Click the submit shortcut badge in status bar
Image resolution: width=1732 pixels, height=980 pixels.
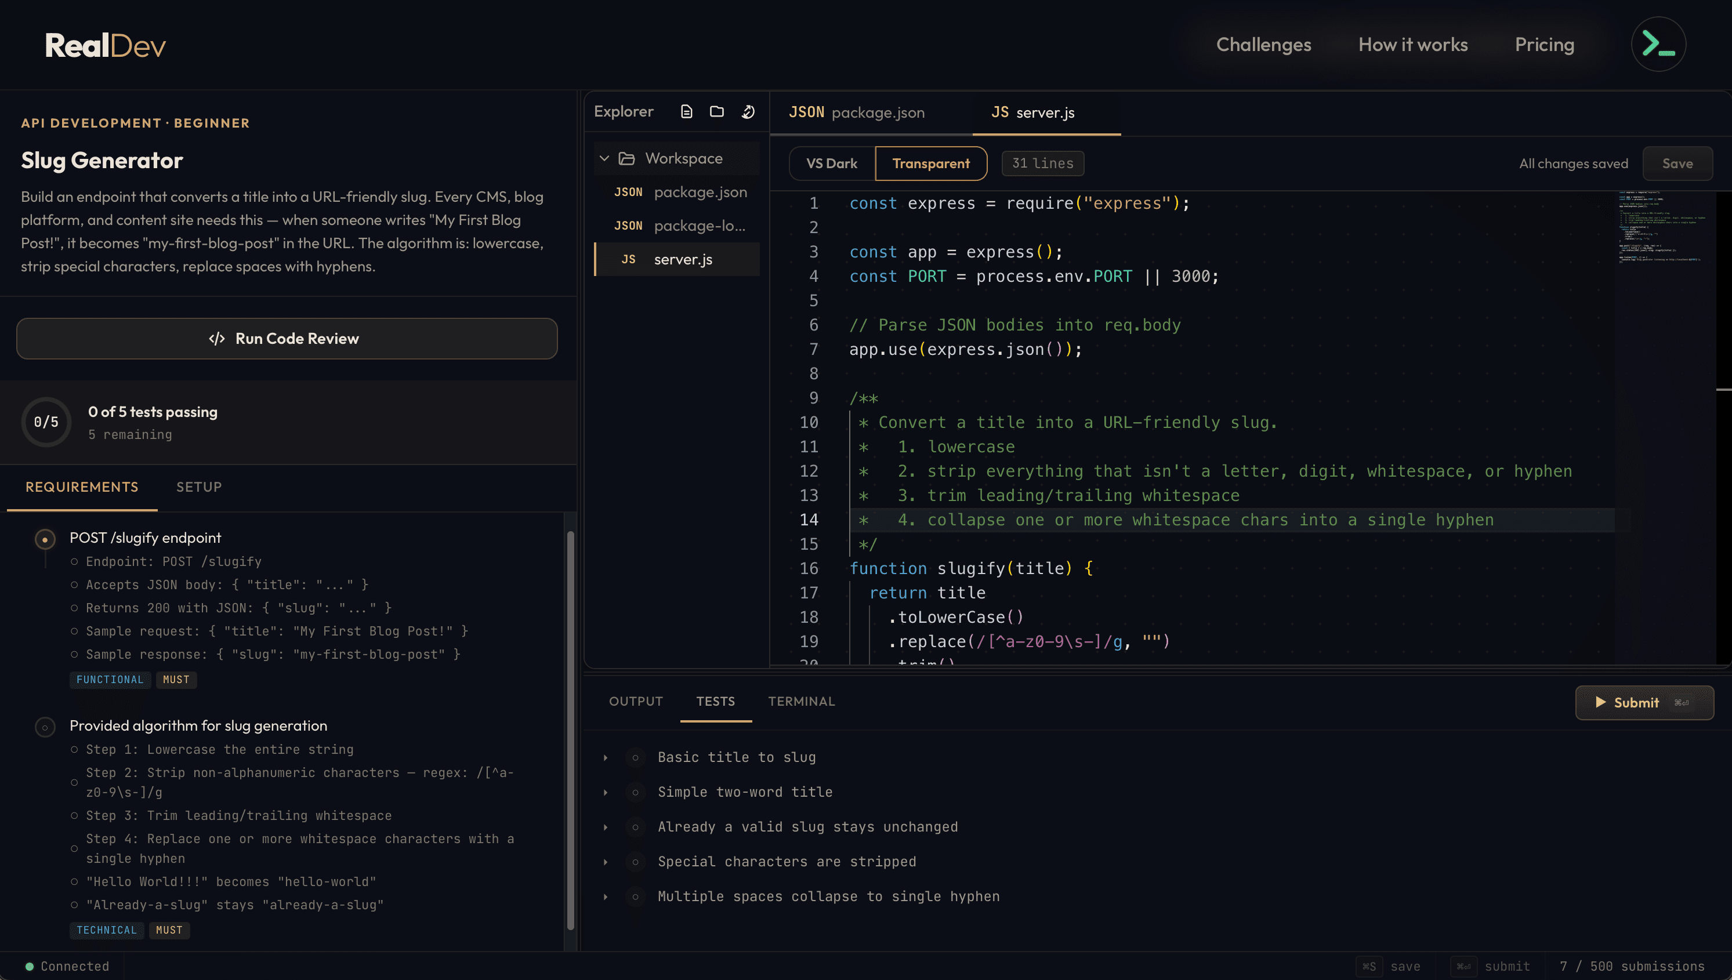click(1463, 967)
